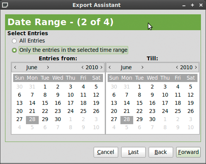Go to next month in Entries from calendar
The height and width of the screenshot is (164, 206).
point(48,67)
